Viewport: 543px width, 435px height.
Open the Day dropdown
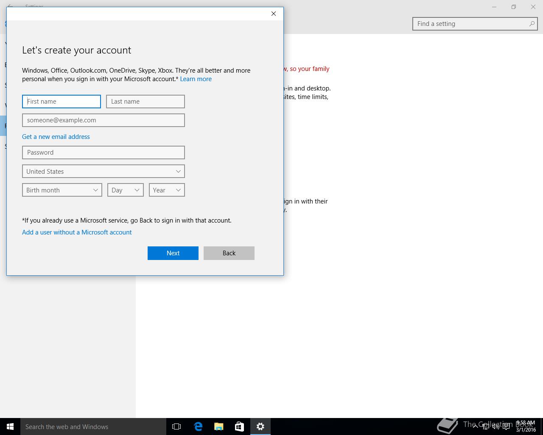[126, 190]
